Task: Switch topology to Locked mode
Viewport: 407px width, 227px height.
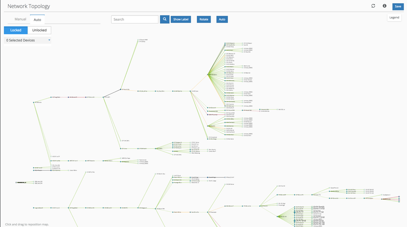Action: tap(16, 30)
